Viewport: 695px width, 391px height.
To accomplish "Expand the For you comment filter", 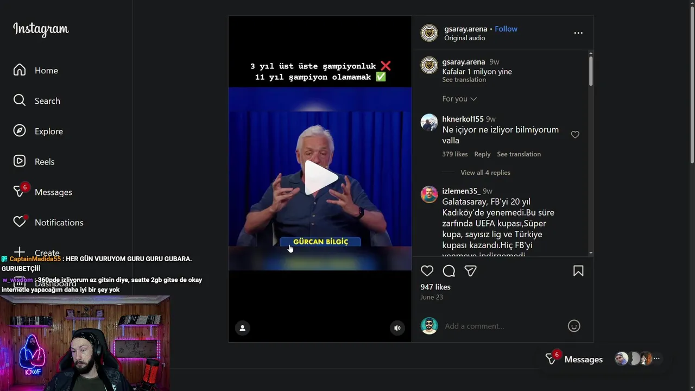I will click(x=459, y=99).
